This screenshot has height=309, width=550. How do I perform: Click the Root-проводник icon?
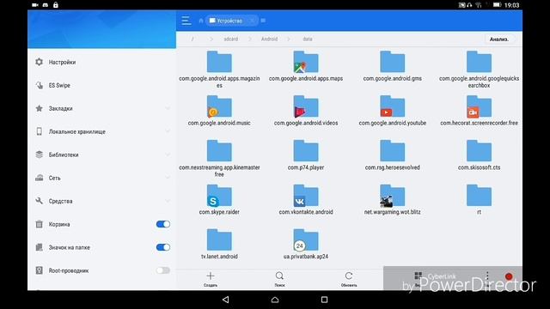[x=40, y=270]
